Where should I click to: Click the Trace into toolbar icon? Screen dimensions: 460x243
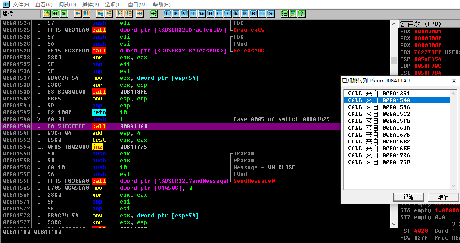pyautogui.click(x=120, y=13)
